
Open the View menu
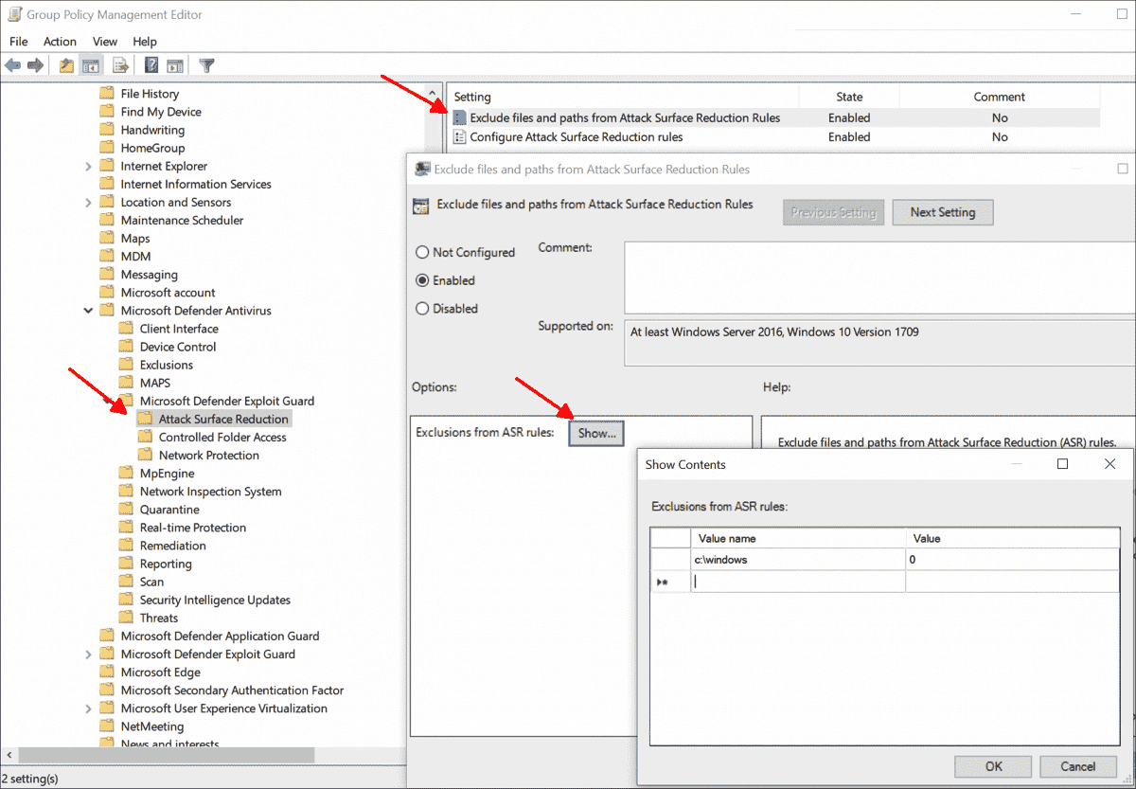click(x=104, y=41)
